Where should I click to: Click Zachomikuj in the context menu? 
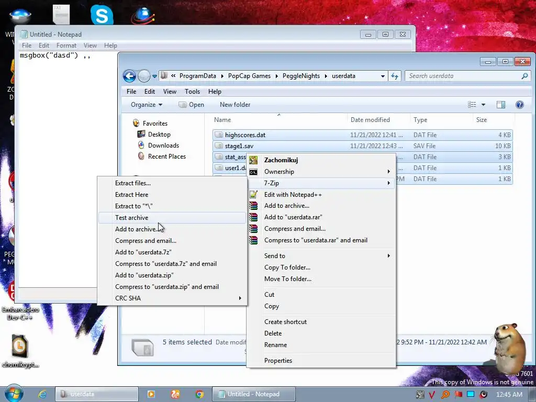[x=321, y=160]
